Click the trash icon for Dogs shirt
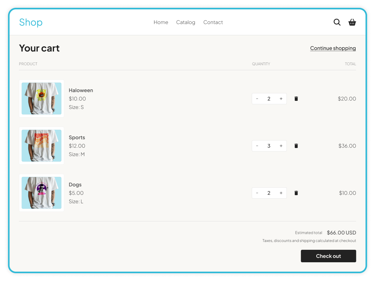Viewport: 375px width, 281px height. click(x=296, y=193)
